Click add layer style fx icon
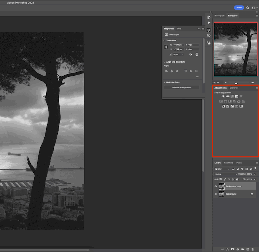Image resolution: width=259 pixels, height=252 pixels. (x=228, y=249)
